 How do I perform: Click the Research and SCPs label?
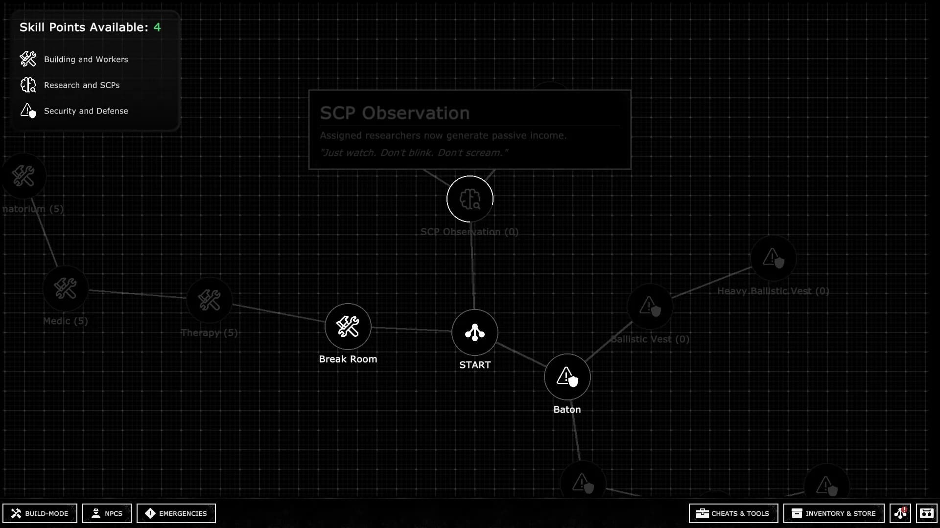tap(82, 85)
